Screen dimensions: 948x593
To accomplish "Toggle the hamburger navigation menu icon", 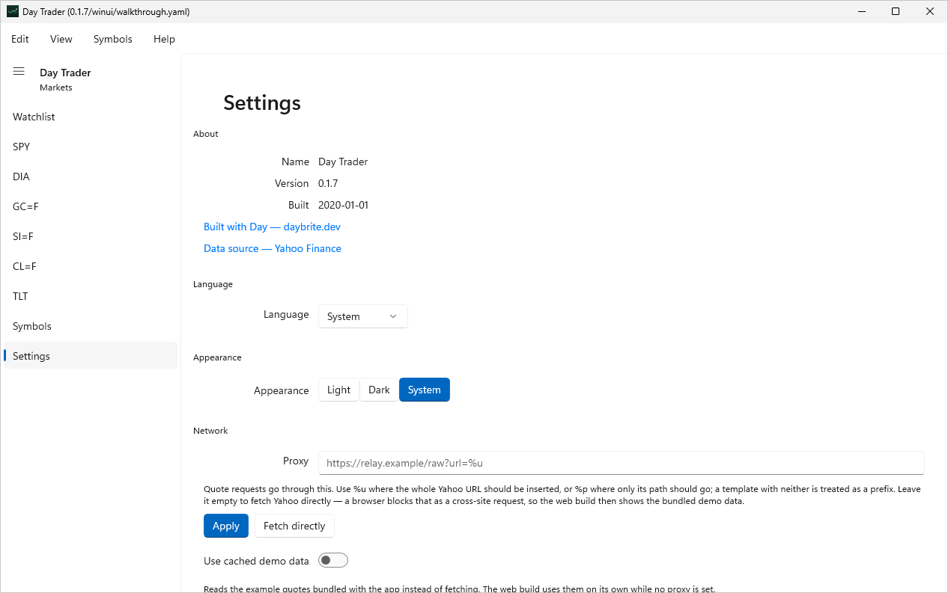I will [19, 72].
